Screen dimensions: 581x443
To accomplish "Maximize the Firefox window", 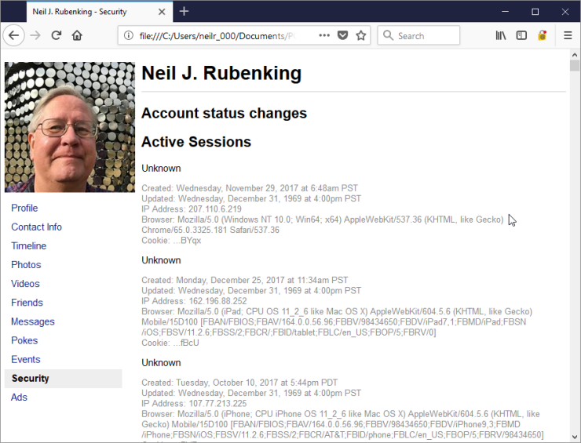I will coord(535,12).
